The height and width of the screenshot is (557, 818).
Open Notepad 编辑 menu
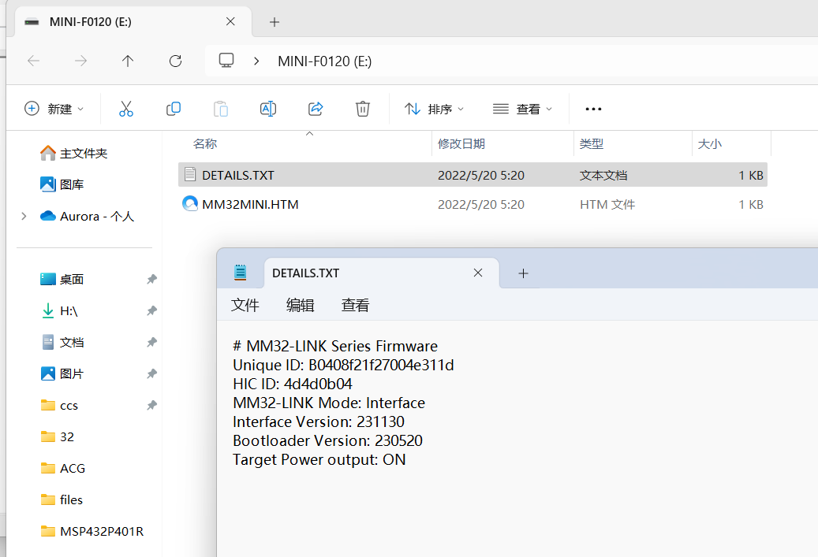[300, 305]
